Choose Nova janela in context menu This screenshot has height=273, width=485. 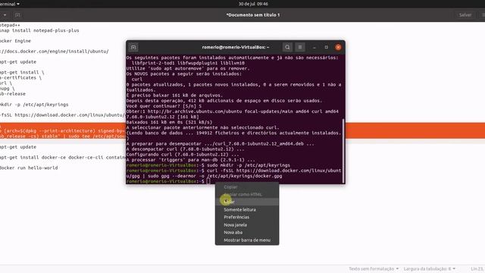coord(247,225)
